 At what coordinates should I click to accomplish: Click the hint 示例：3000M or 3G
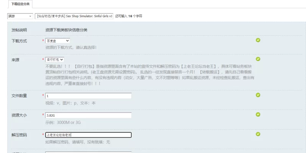[x=63, y=123]
